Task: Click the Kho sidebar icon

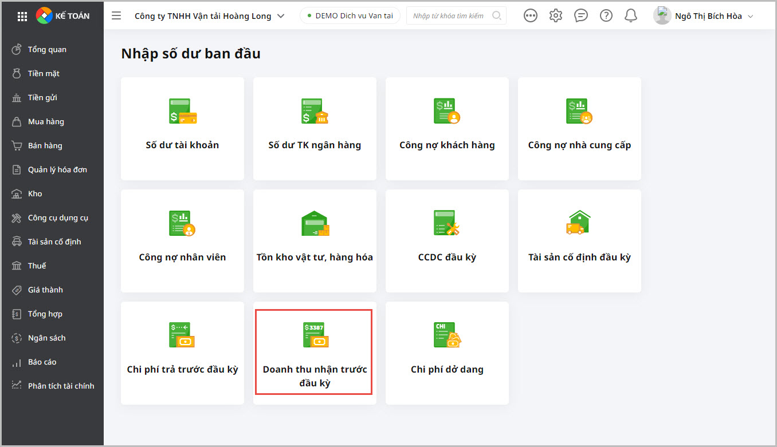Action: point(17,193)
